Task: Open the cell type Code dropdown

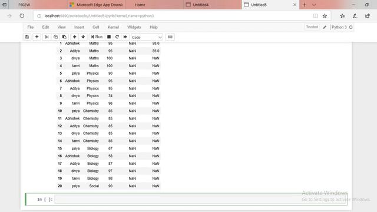Action: tap(147, 37)
